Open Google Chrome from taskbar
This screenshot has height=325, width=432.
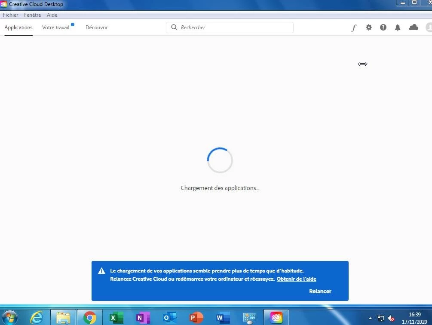click(x=89, y=318)
